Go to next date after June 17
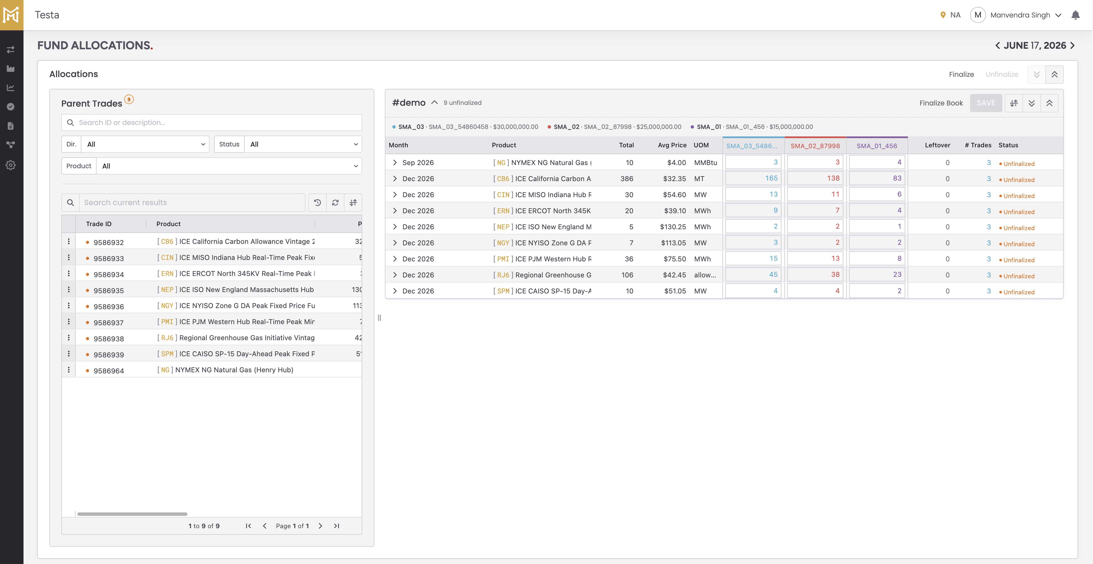The image size is (1093, 564). pos(1073,45)
